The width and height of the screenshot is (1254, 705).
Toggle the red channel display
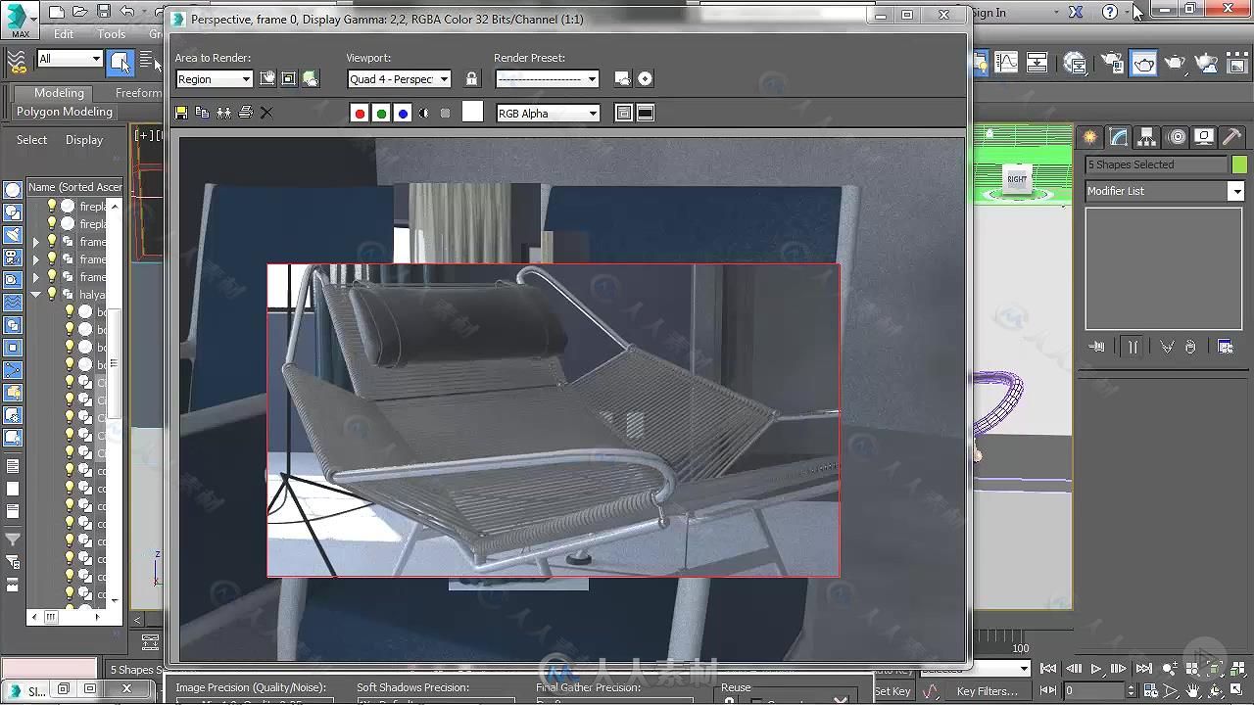point(360,114)
